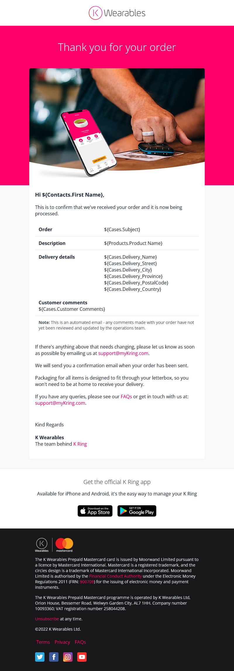Image resolution: width=234 pixels, height=671 pixels.
Task: Click first support@myKring.com email link
Action: coord(123,353)
